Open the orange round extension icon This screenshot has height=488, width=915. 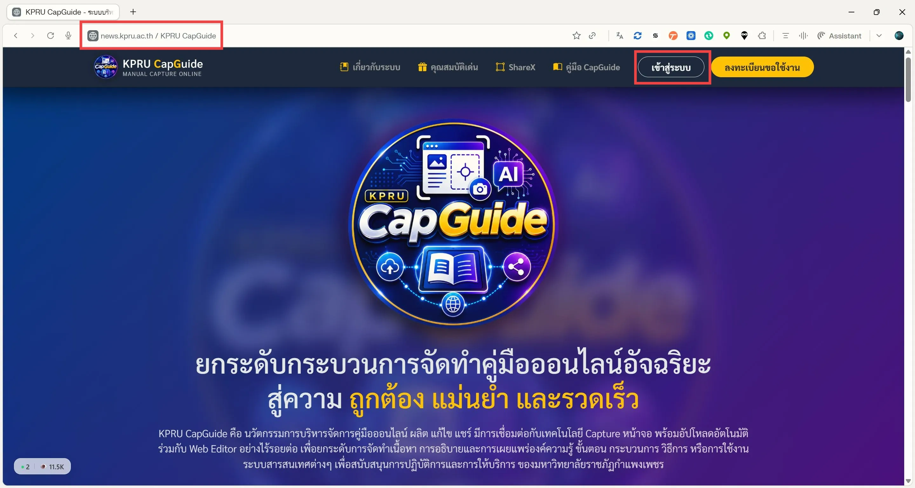673,36
